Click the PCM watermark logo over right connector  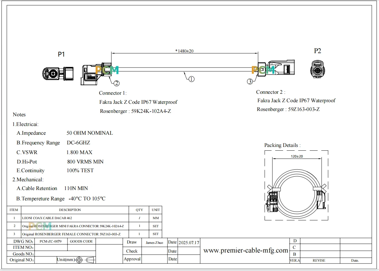point(263,70)
